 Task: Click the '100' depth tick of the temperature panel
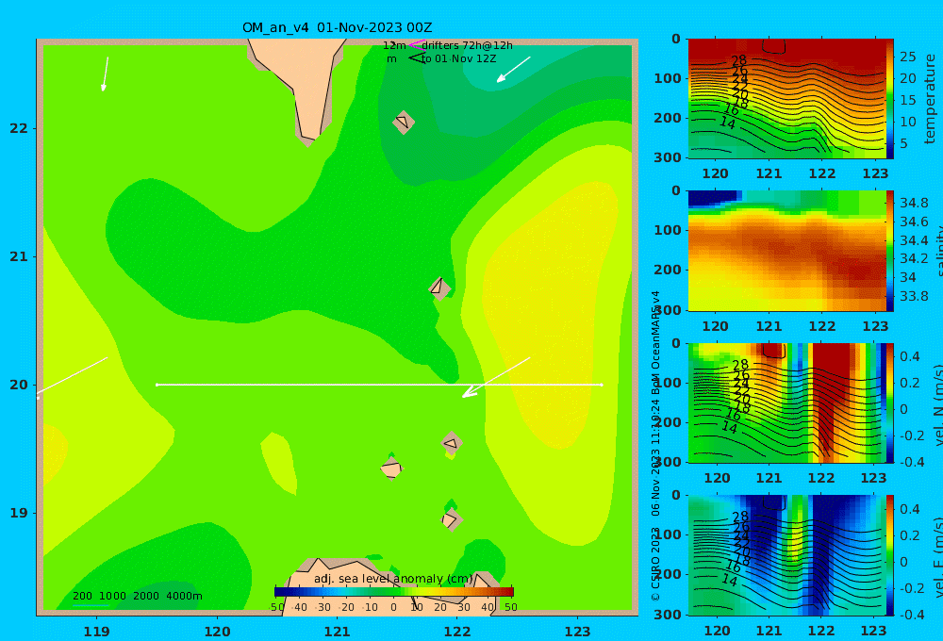(x=668, y=78)
